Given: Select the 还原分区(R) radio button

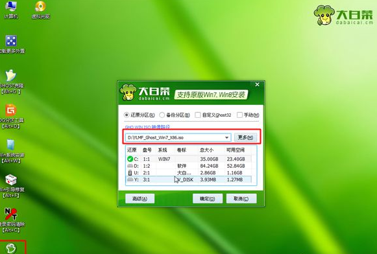Looking at the screenshot, I should tap(127, 115).
